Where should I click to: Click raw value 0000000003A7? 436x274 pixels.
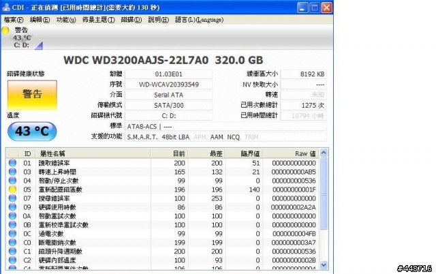pyautogui.click(x=294, y=242)
